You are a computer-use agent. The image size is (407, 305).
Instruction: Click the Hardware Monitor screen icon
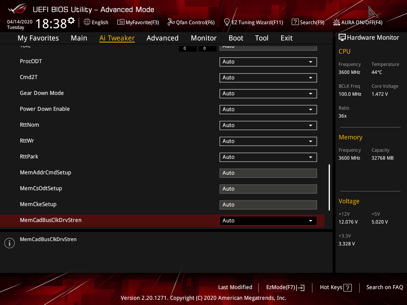point(342,38)
